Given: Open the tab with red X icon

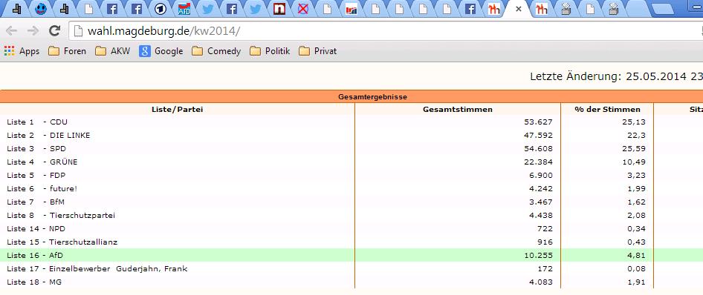Looking at the screenshot, I should 303,8.
